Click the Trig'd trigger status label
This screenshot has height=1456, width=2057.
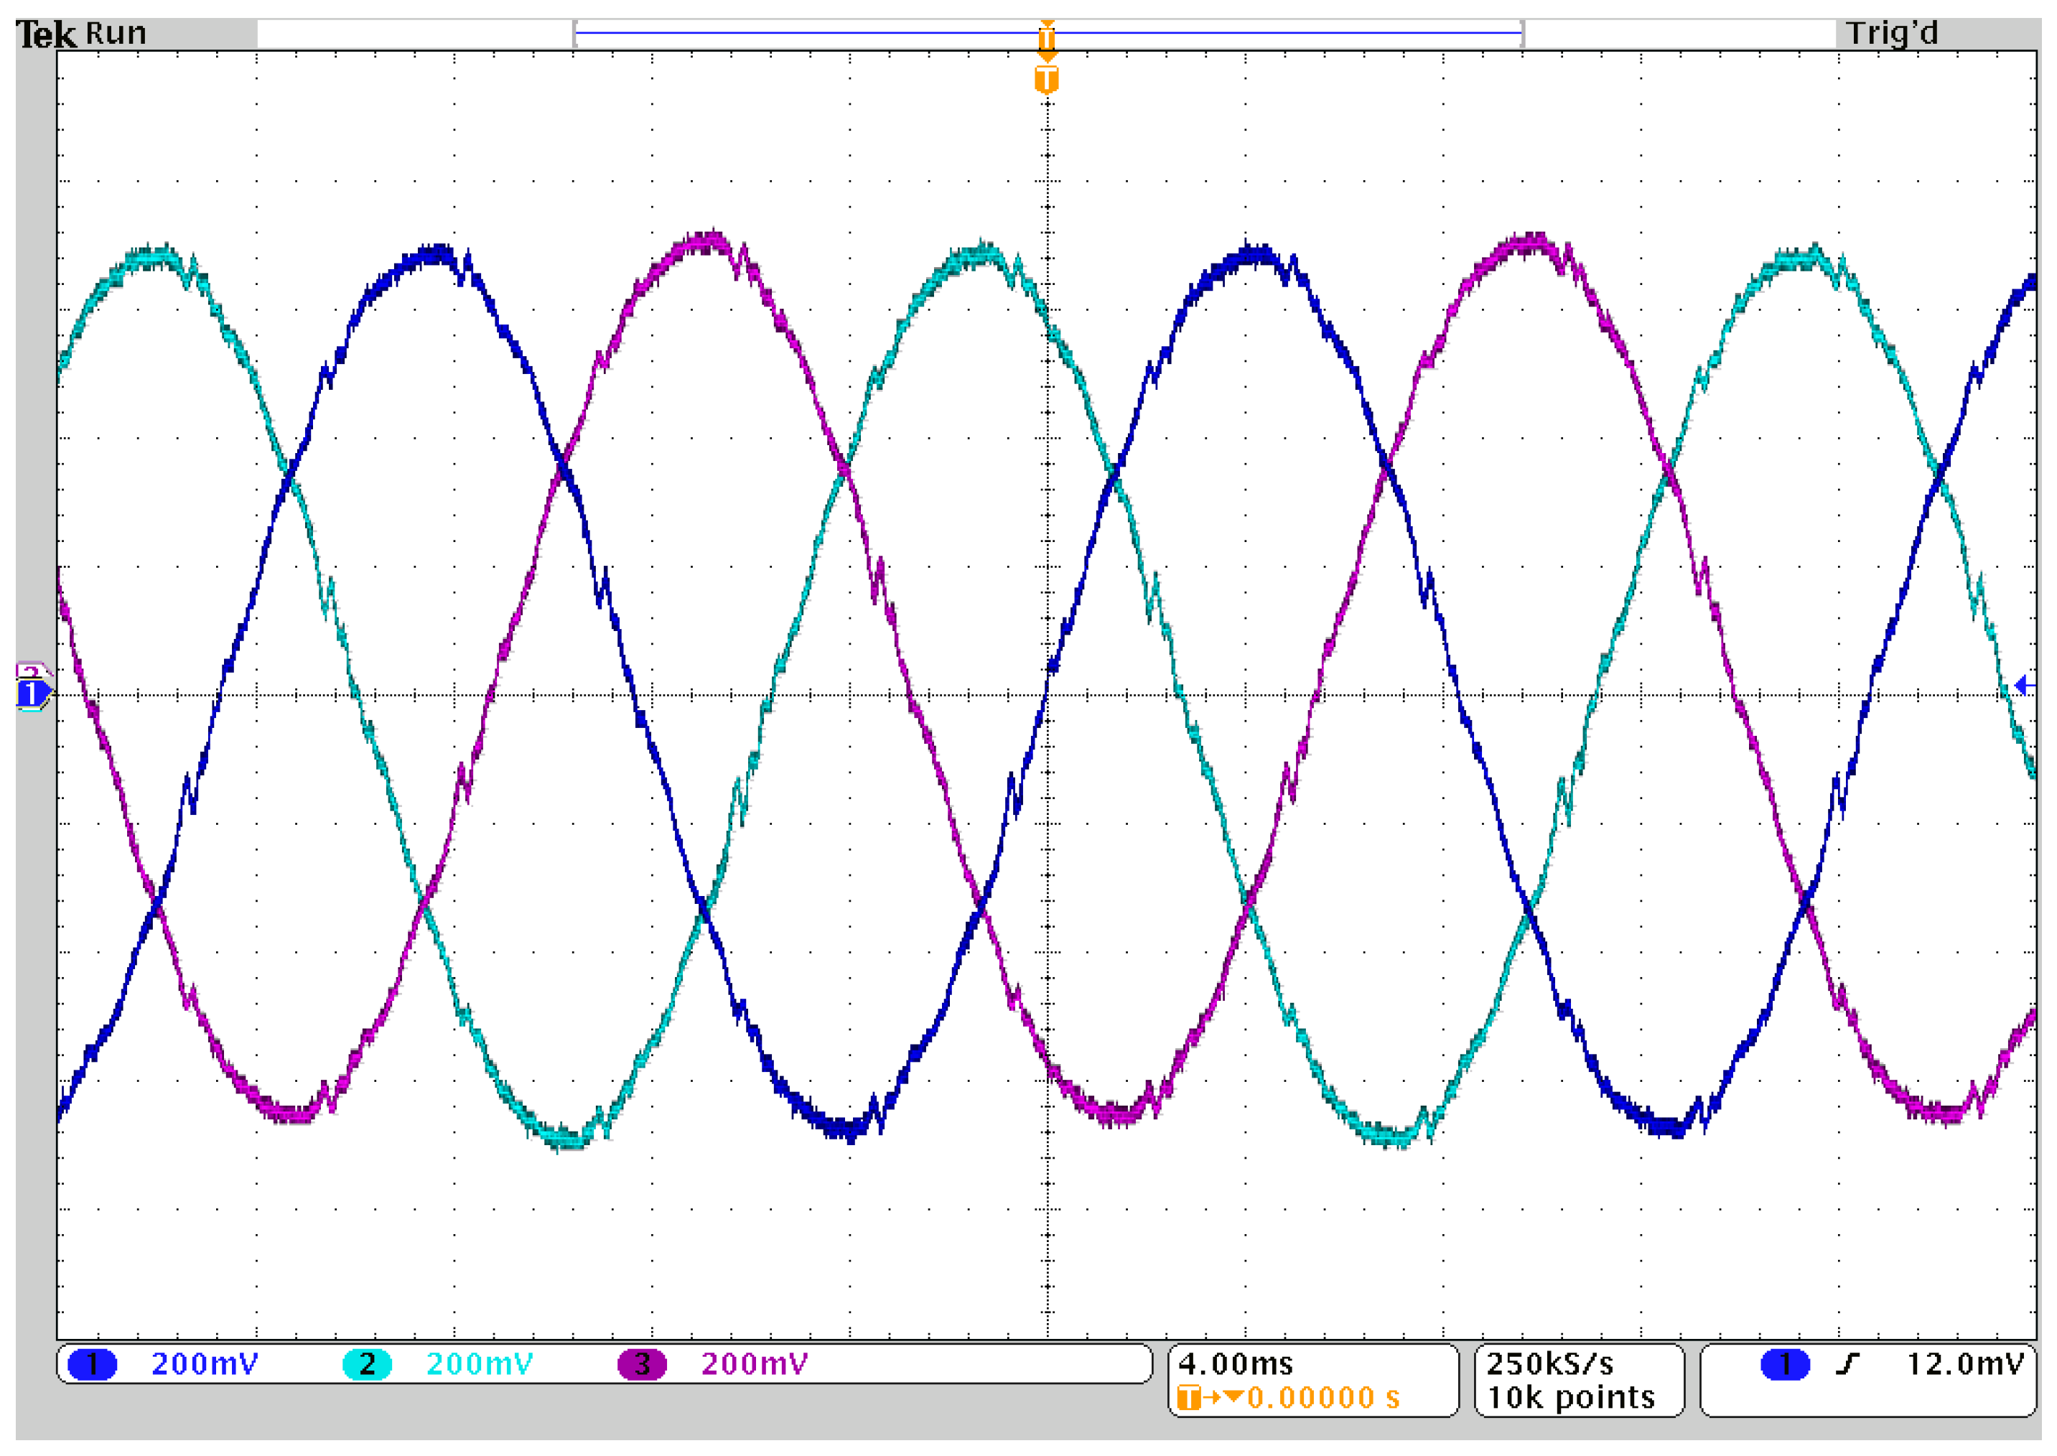(x=1891, y=34)
